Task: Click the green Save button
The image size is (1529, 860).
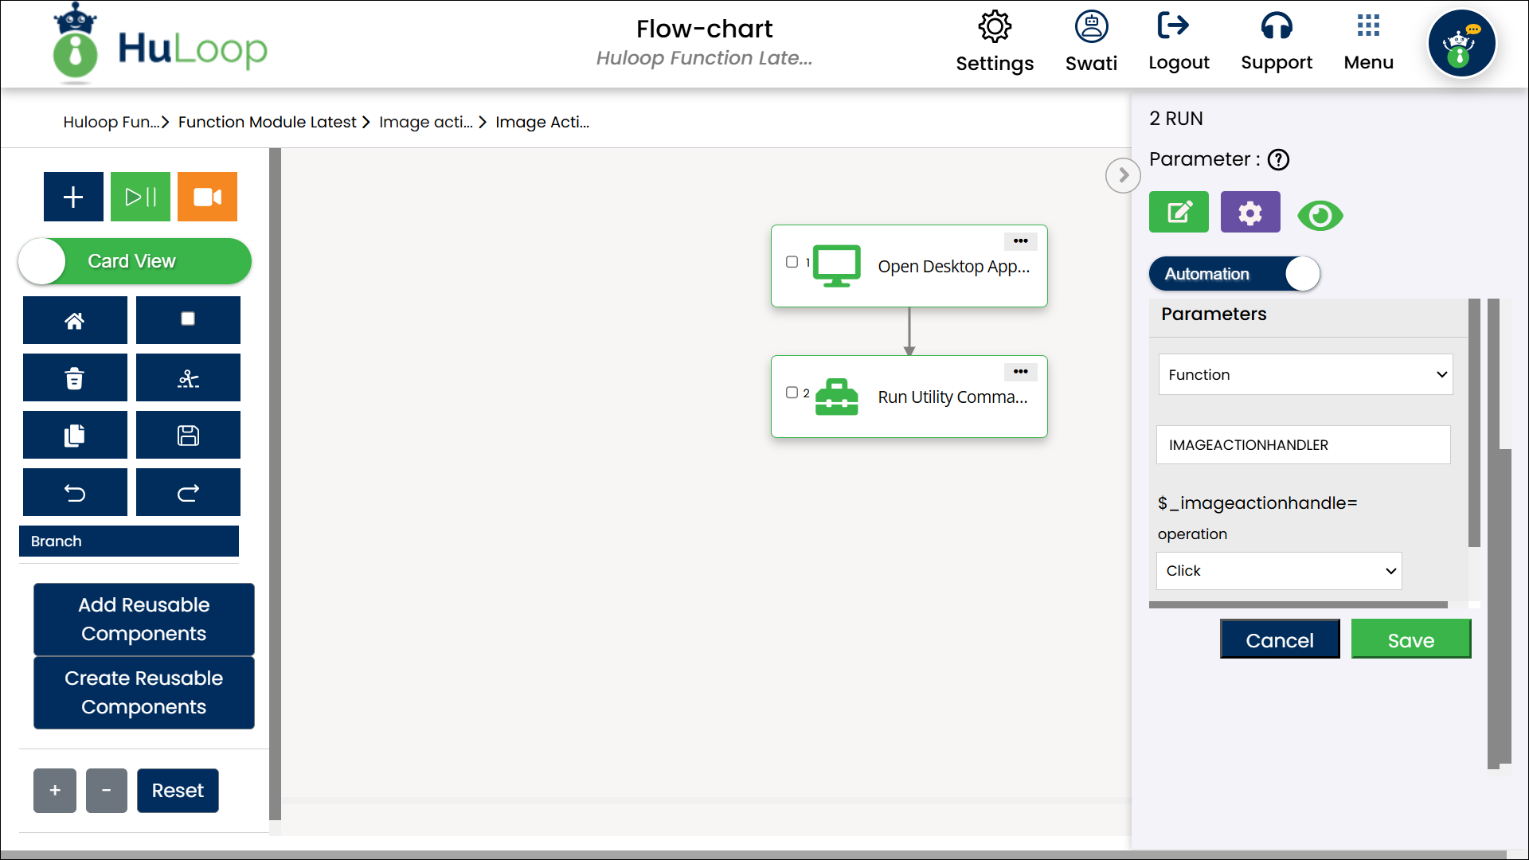Action: point(1410,639)
